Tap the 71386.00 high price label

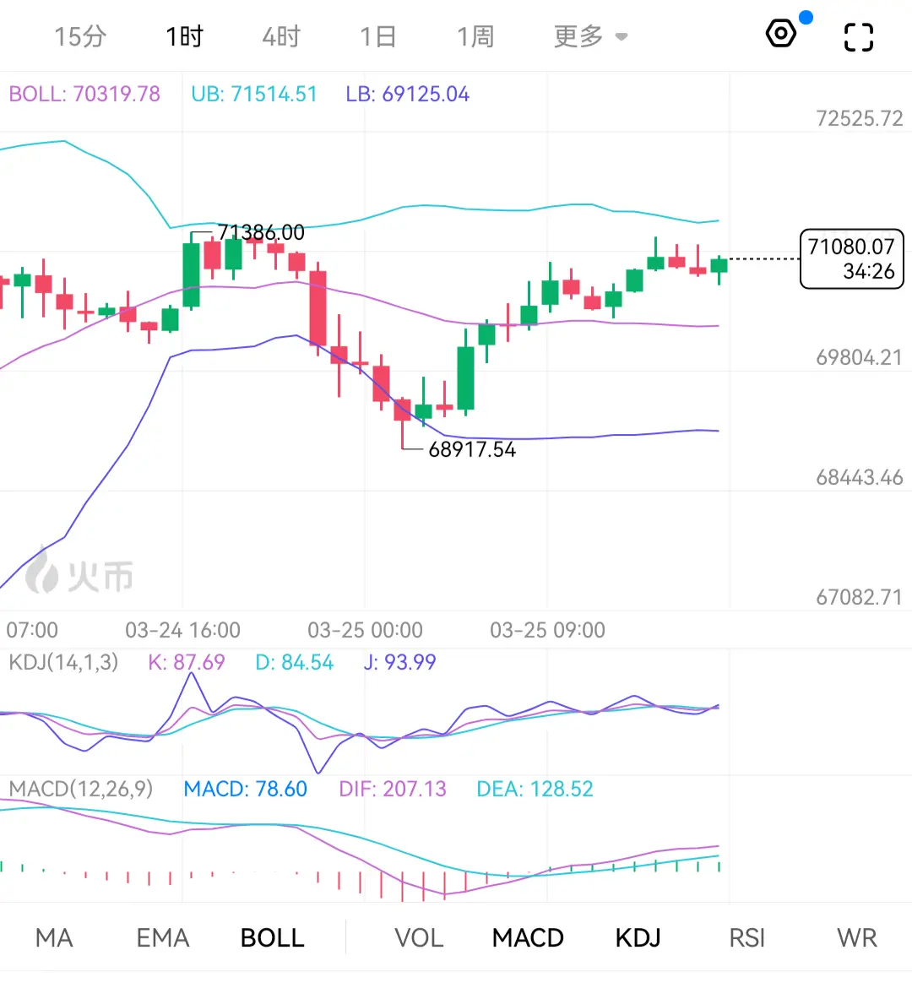pos(261,232)
